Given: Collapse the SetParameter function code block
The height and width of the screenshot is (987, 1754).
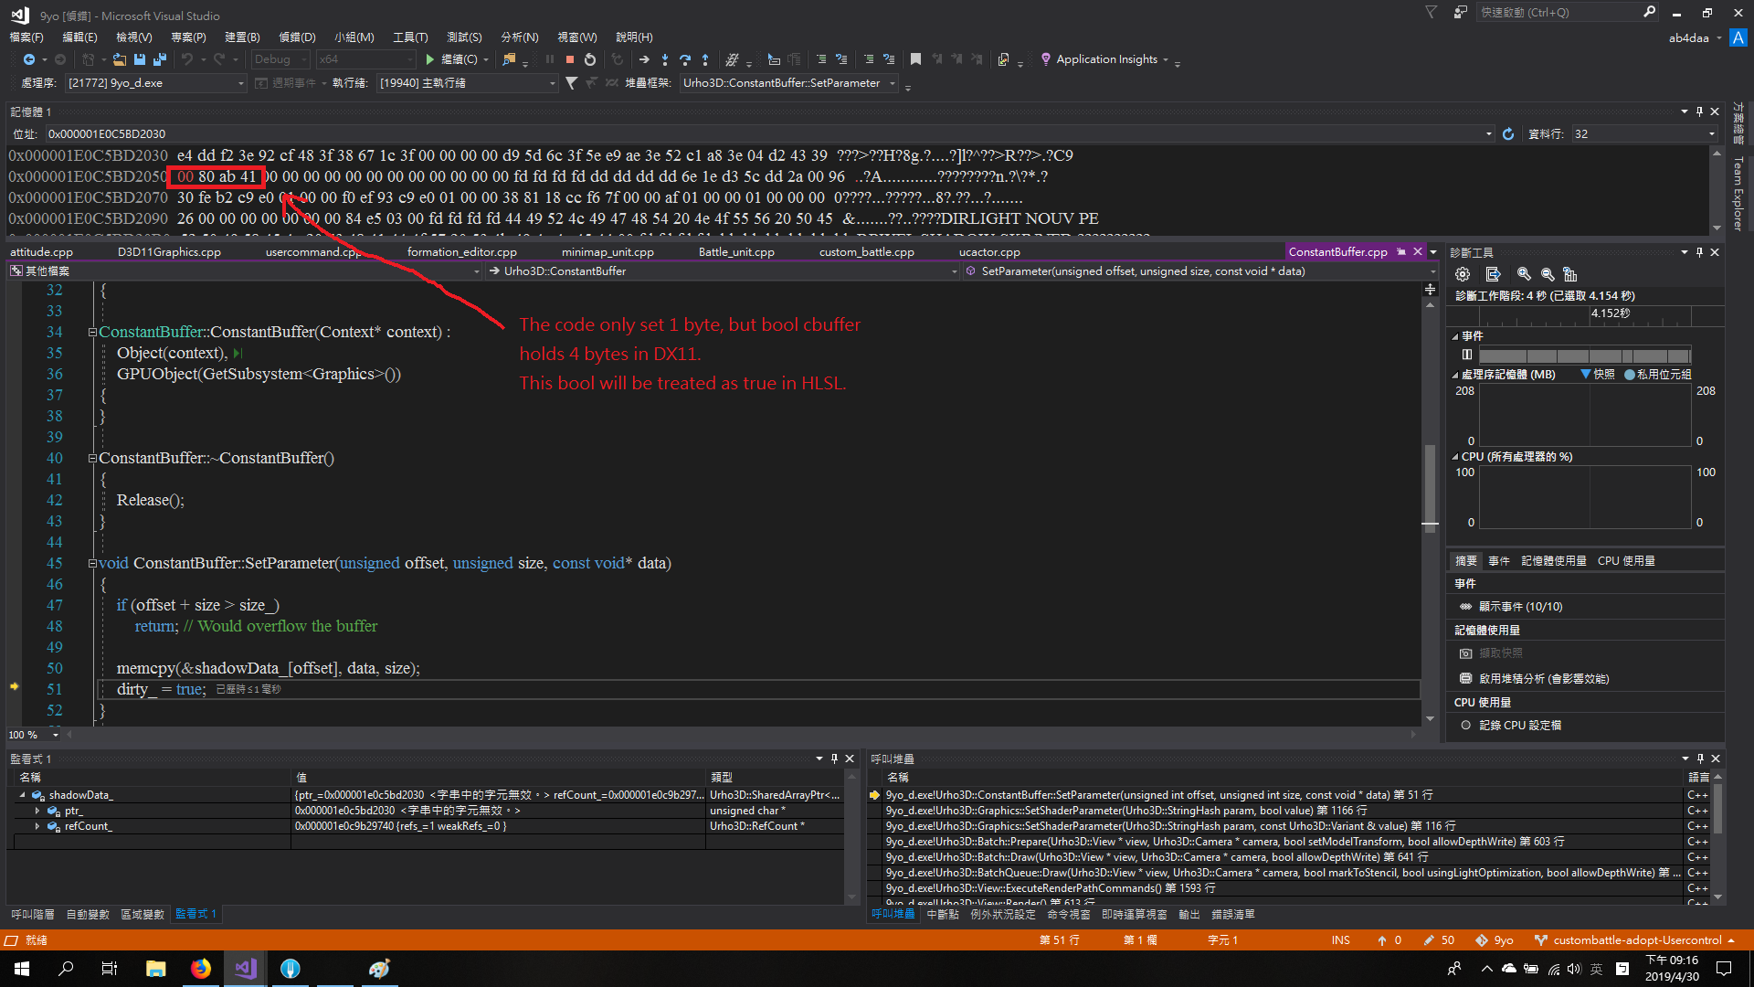Looking at the screenshot, I should 92,563.
